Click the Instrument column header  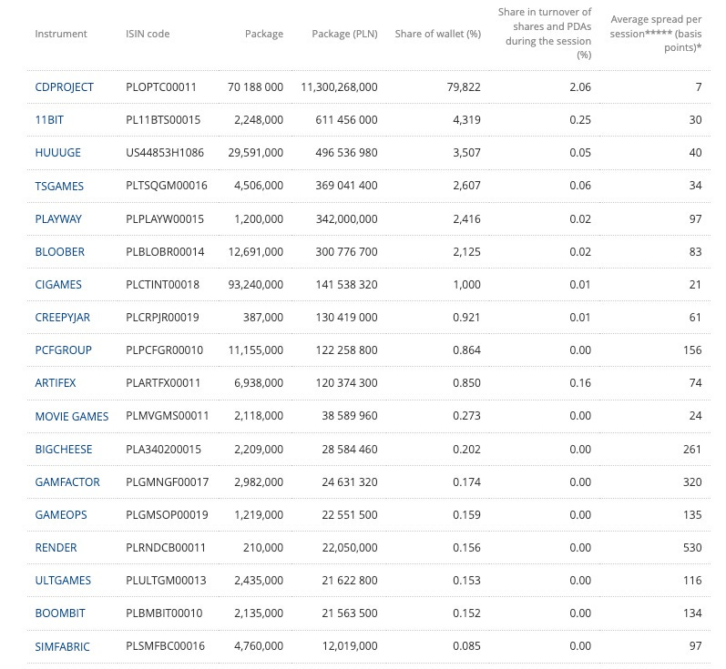(61, 34)
